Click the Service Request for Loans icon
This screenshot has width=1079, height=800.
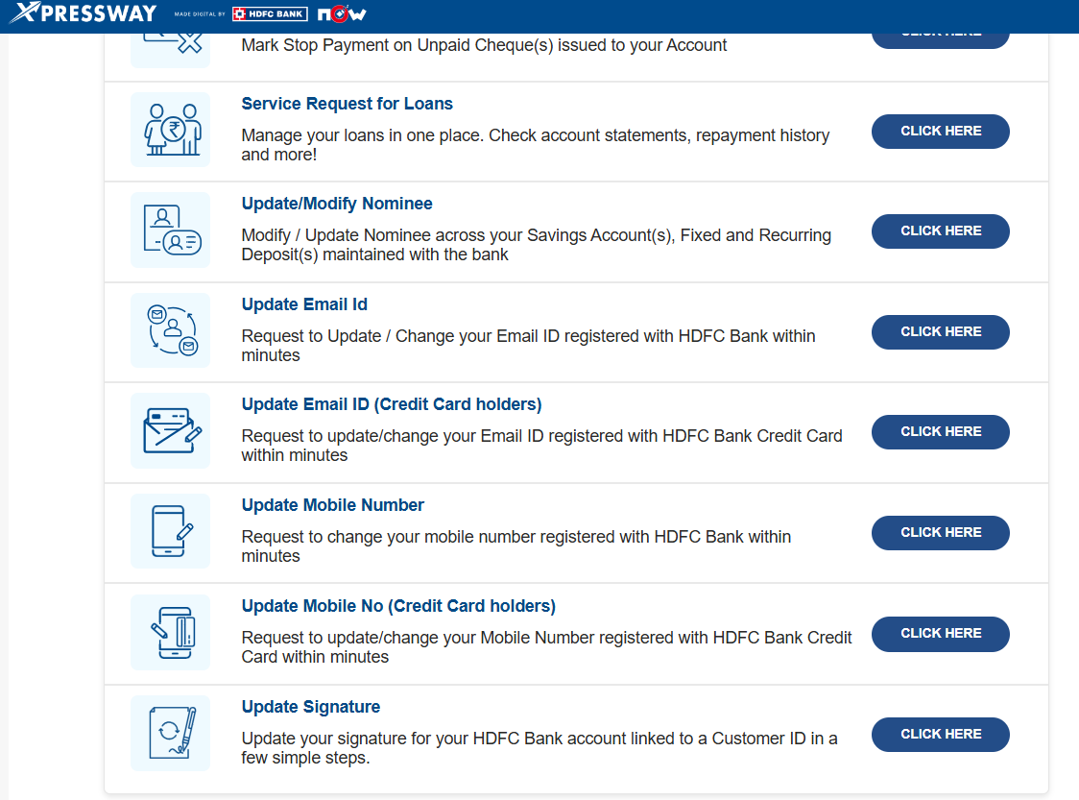[171, 130]
